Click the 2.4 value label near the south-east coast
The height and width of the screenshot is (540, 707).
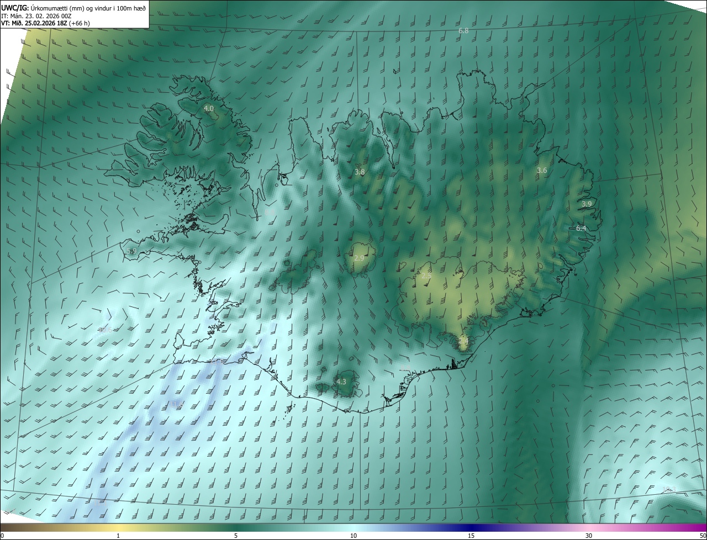pos(463,342)
